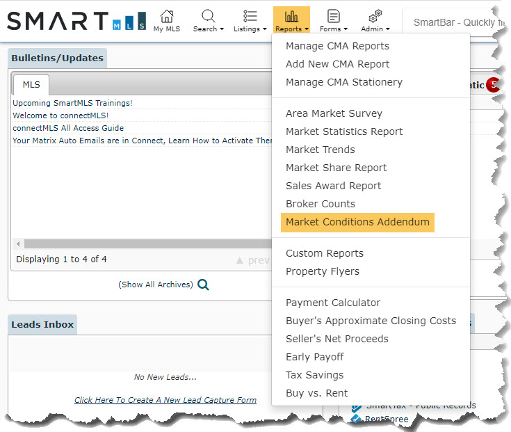
Task: Click the prev pagination button
Action: [253, 260]
